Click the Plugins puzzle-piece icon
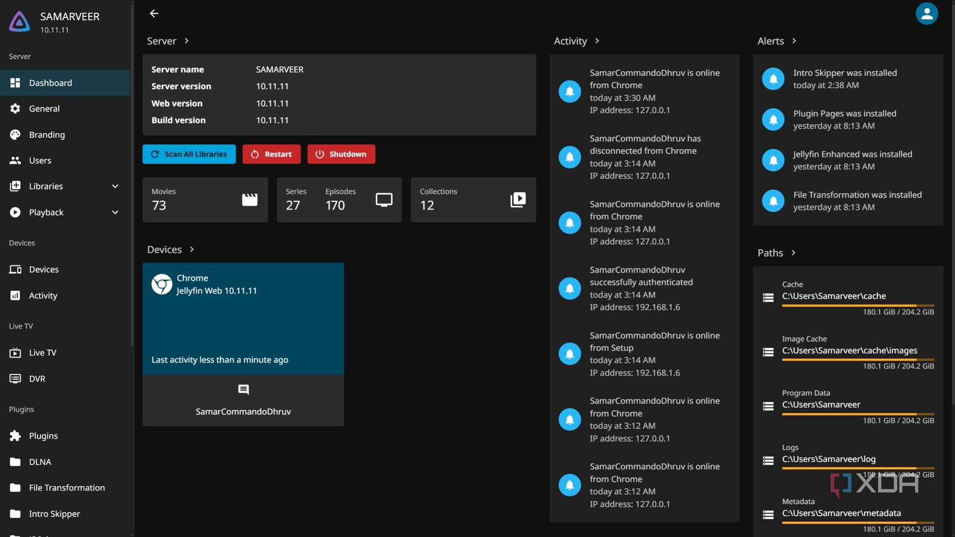This screenshot has width=955, height=537. [15, 436]
